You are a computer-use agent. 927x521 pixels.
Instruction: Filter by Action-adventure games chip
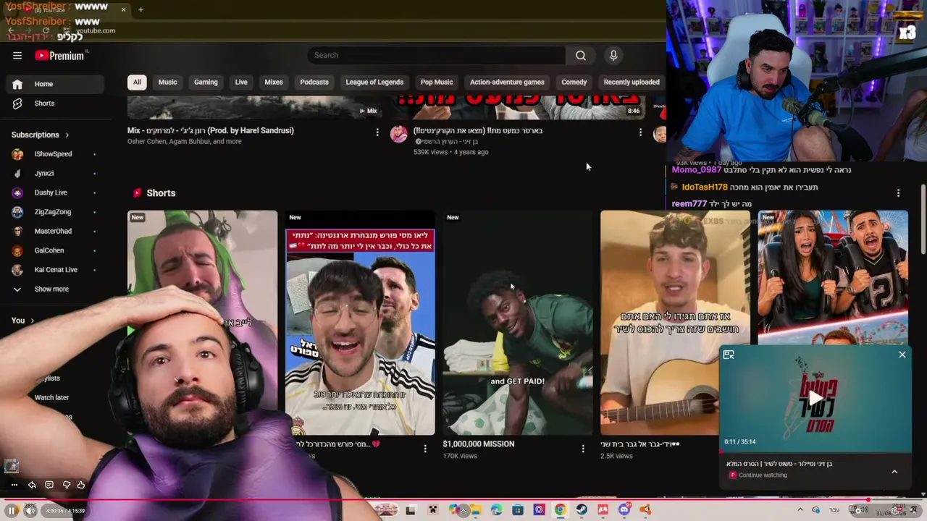[507, 82]
